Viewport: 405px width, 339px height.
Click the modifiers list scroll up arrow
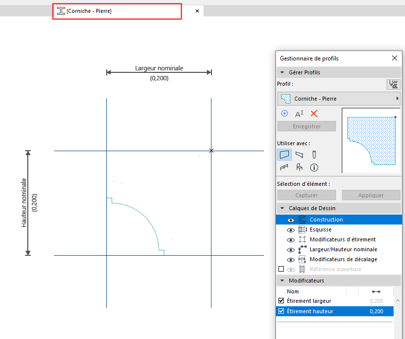point(398,300)
